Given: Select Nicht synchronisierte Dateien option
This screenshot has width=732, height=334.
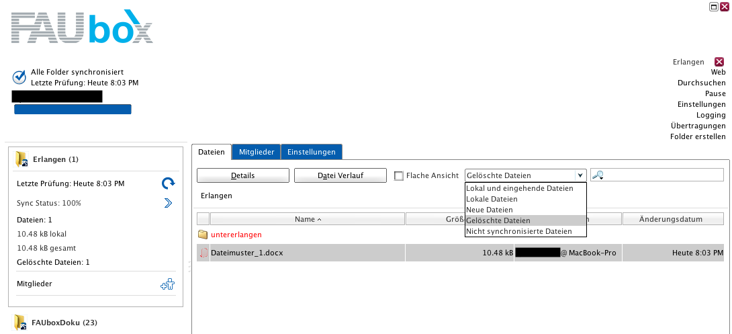Looking at the screenshot, I should pyautogui.click(x=525, y=231).
